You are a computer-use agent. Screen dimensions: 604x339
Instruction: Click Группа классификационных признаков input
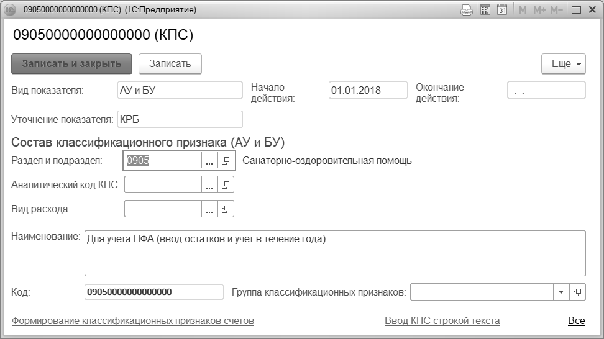482,292
